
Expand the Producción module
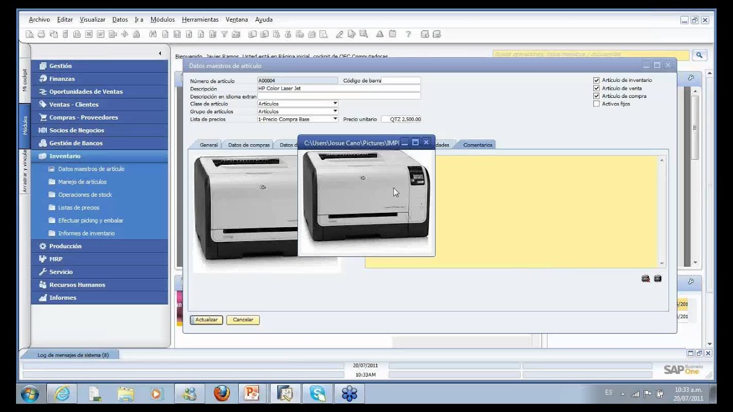pos(100,246)
